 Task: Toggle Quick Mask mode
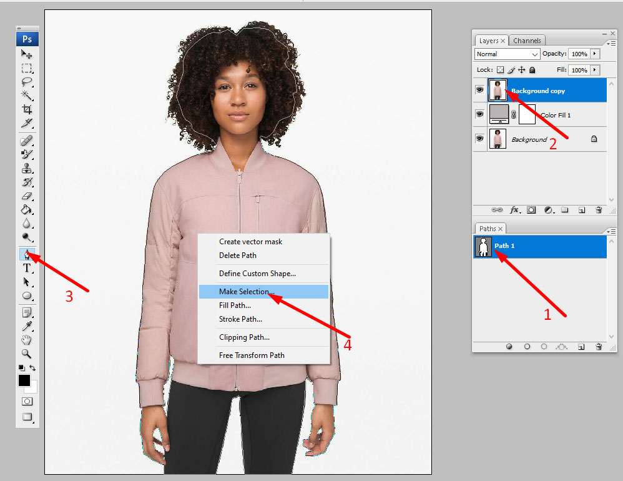point(27,401)
